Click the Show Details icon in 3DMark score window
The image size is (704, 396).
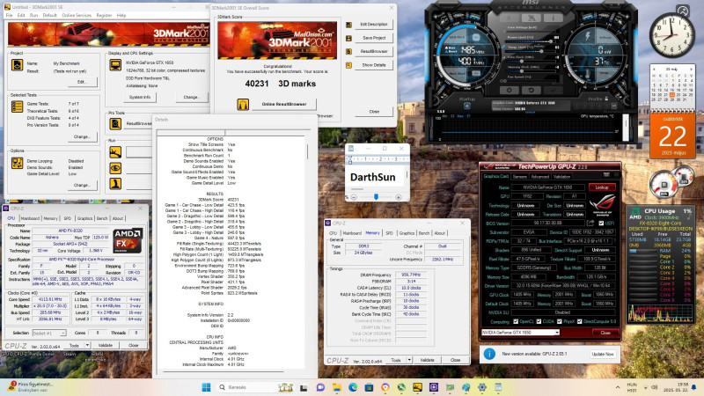(x=348, y=65)
